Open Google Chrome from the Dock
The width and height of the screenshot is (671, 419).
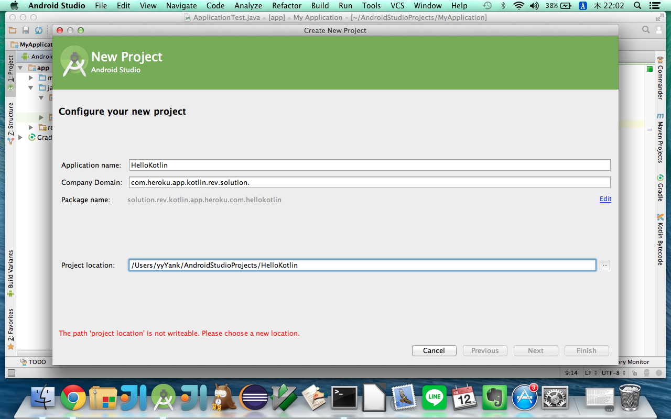(73, 398)
